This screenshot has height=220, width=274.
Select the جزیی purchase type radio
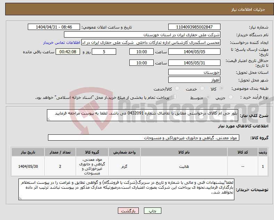231,97
